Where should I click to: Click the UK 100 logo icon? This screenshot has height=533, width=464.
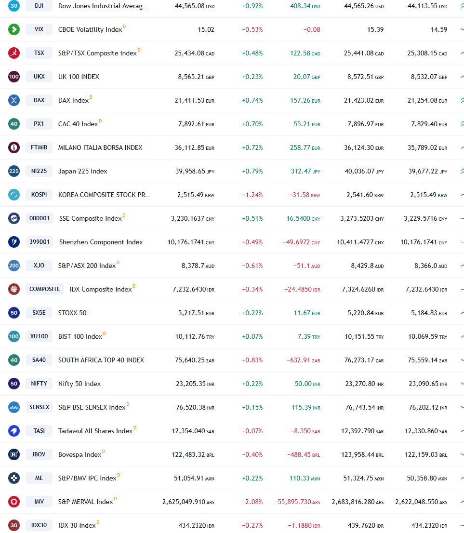coord(14,77)
